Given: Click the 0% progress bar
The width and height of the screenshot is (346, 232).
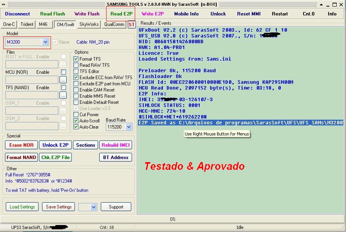Looking at the screenshot, I should tap(173, 219).
